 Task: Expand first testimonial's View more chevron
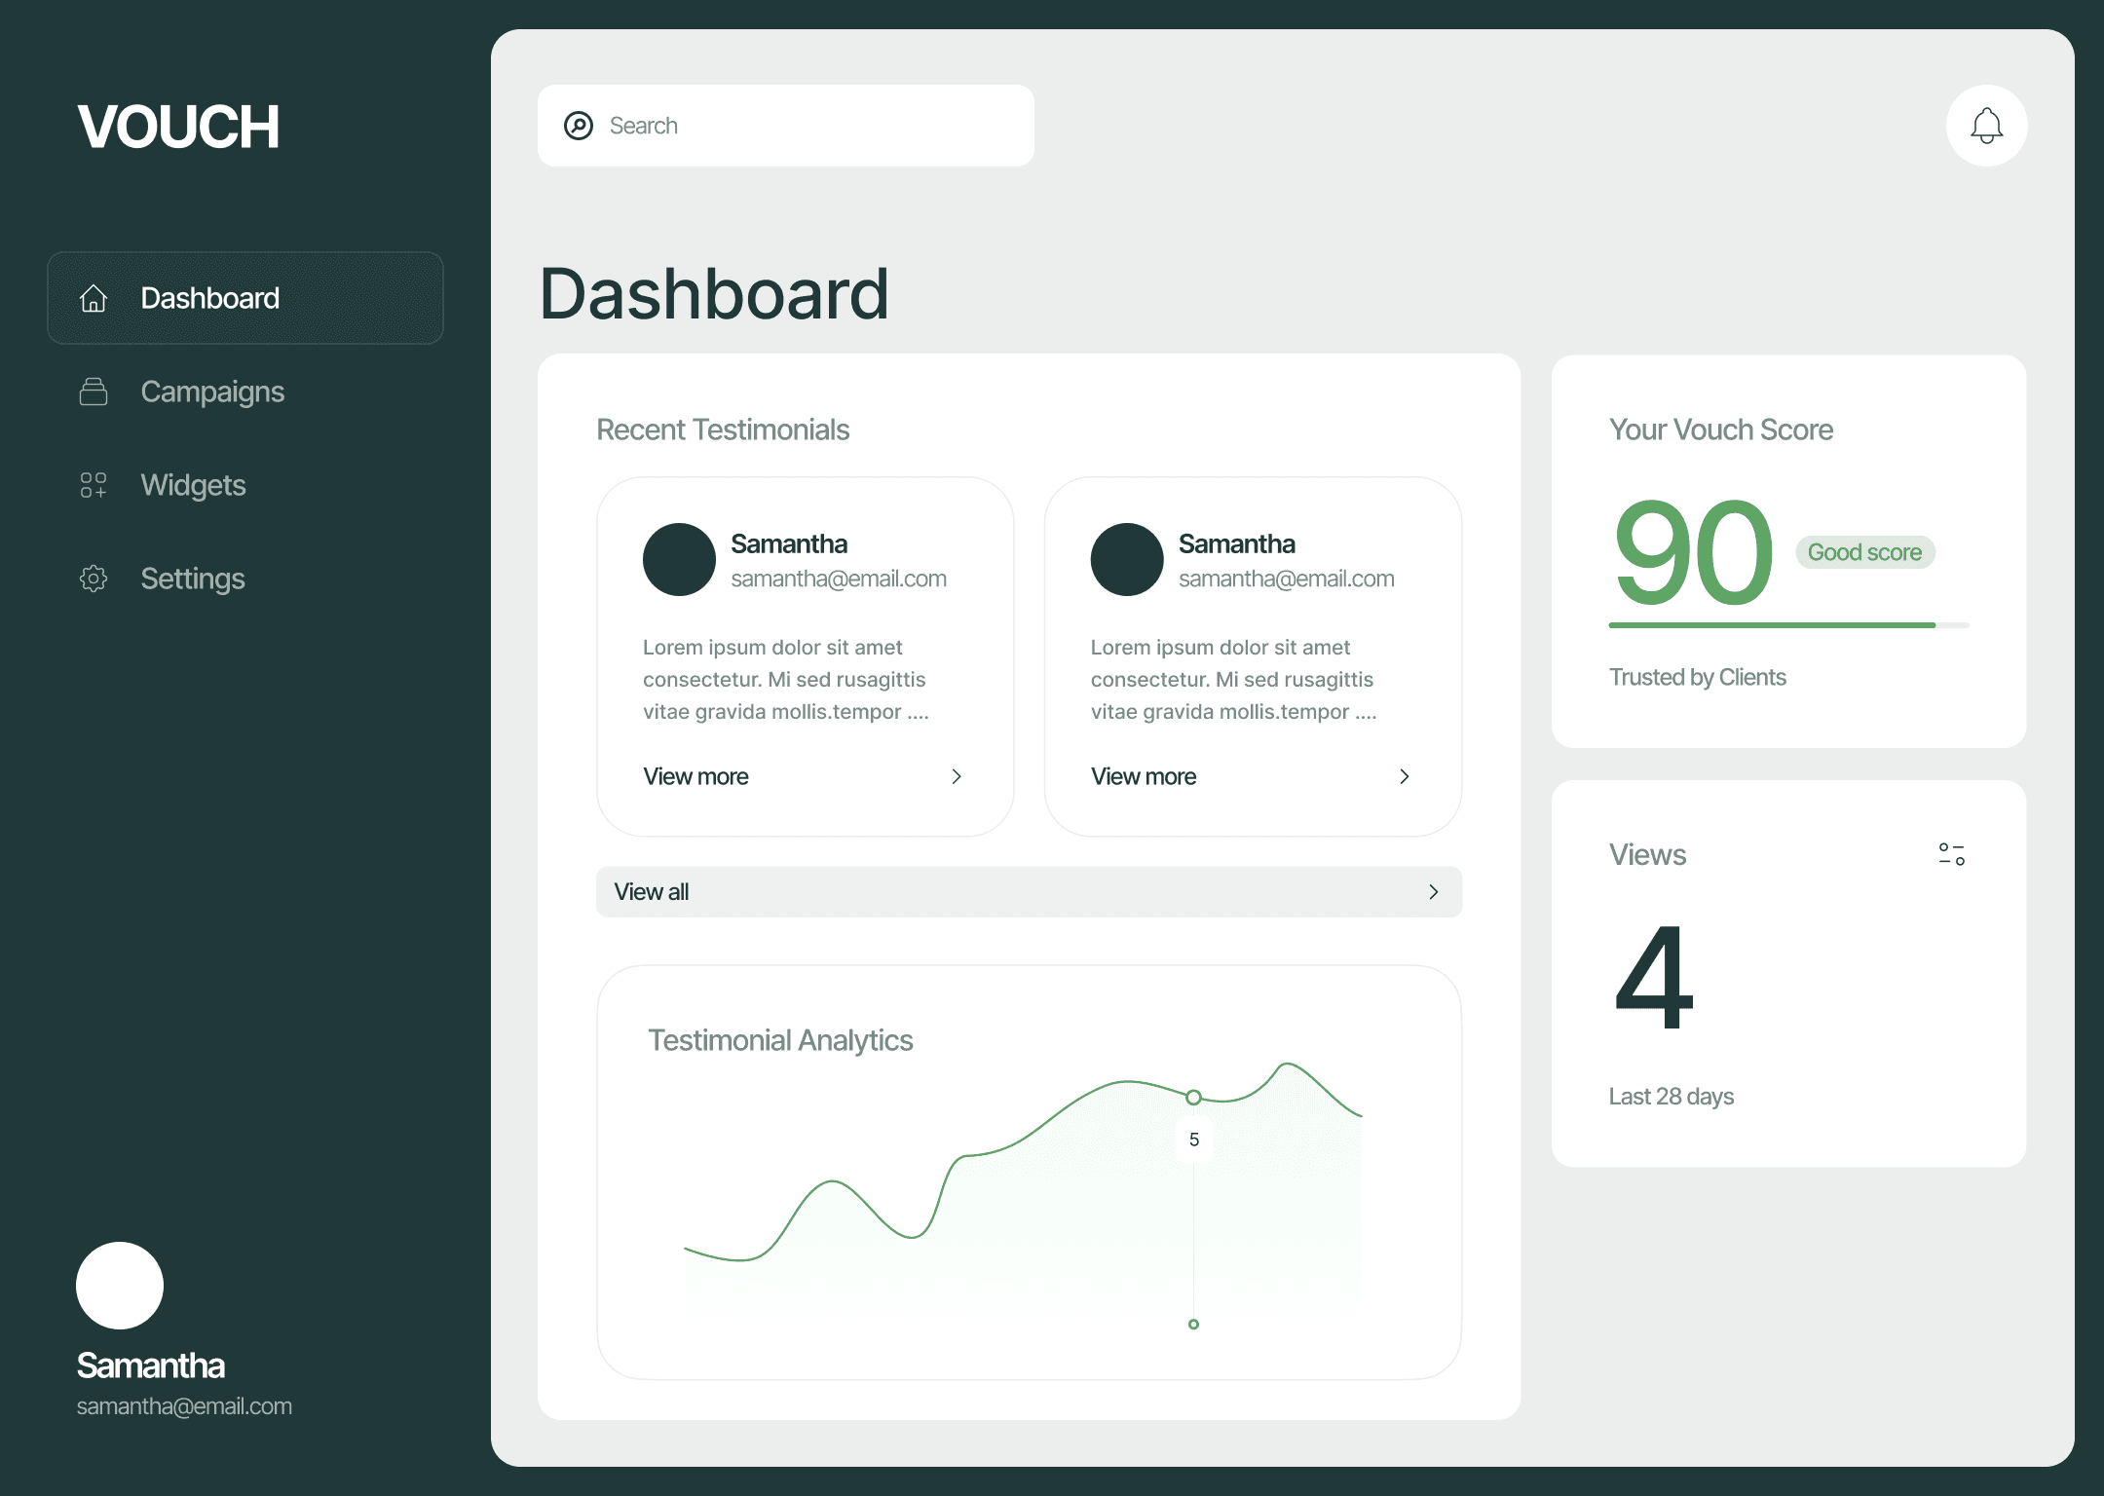coord(957,776)
